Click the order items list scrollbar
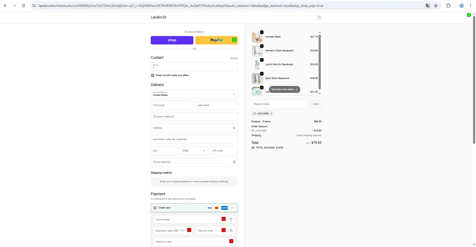Screen dimensions: 476x247 click(x=320, y=62)
